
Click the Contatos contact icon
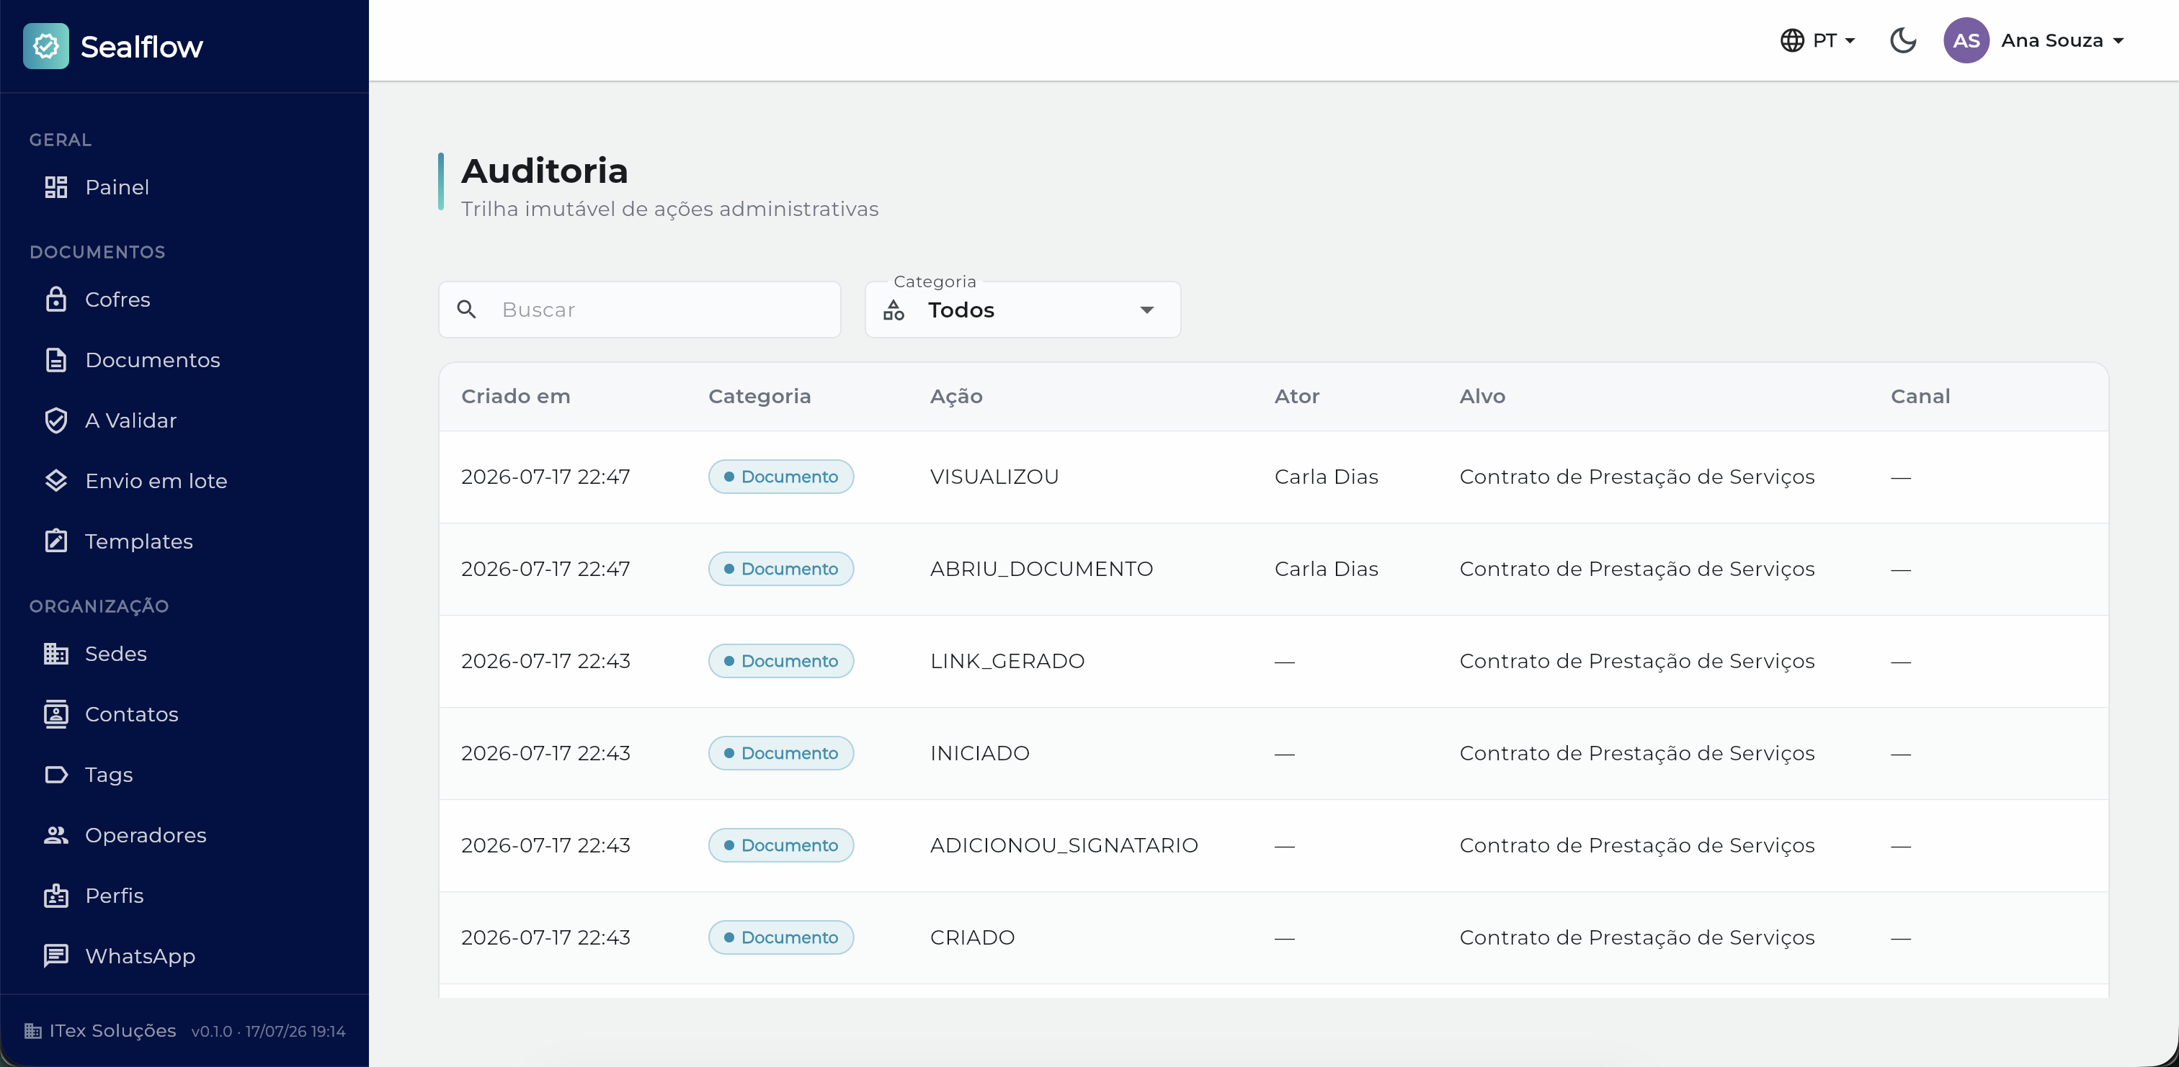coord(55,714)
